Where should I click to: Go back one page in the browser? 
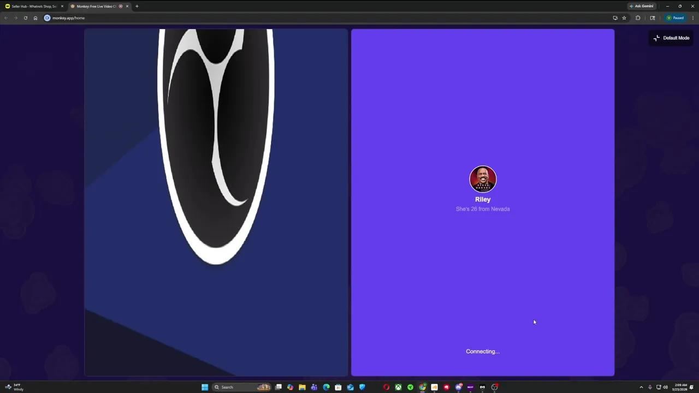5,18
